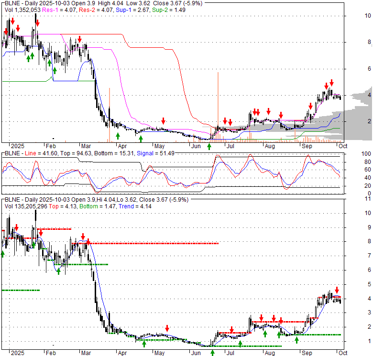Click the 'Bottom = 15.31' oscillator label
The width and height of the screenshot is (373, 356).
114,153
